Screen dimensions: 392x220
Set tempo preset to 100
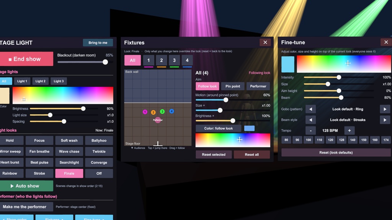(x=308, y=140)
